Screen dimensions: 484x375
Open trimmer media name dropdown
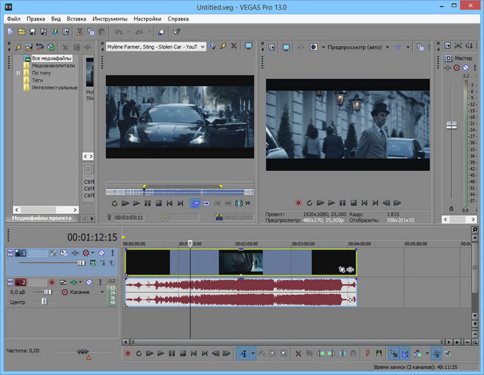tap(203, 47)
